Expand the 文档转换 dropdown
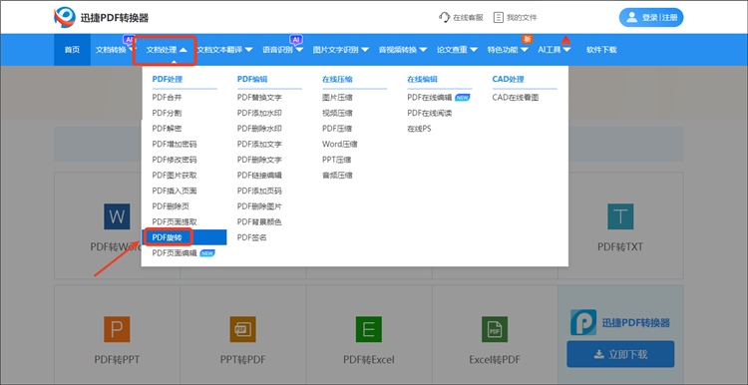 [115, 50]
